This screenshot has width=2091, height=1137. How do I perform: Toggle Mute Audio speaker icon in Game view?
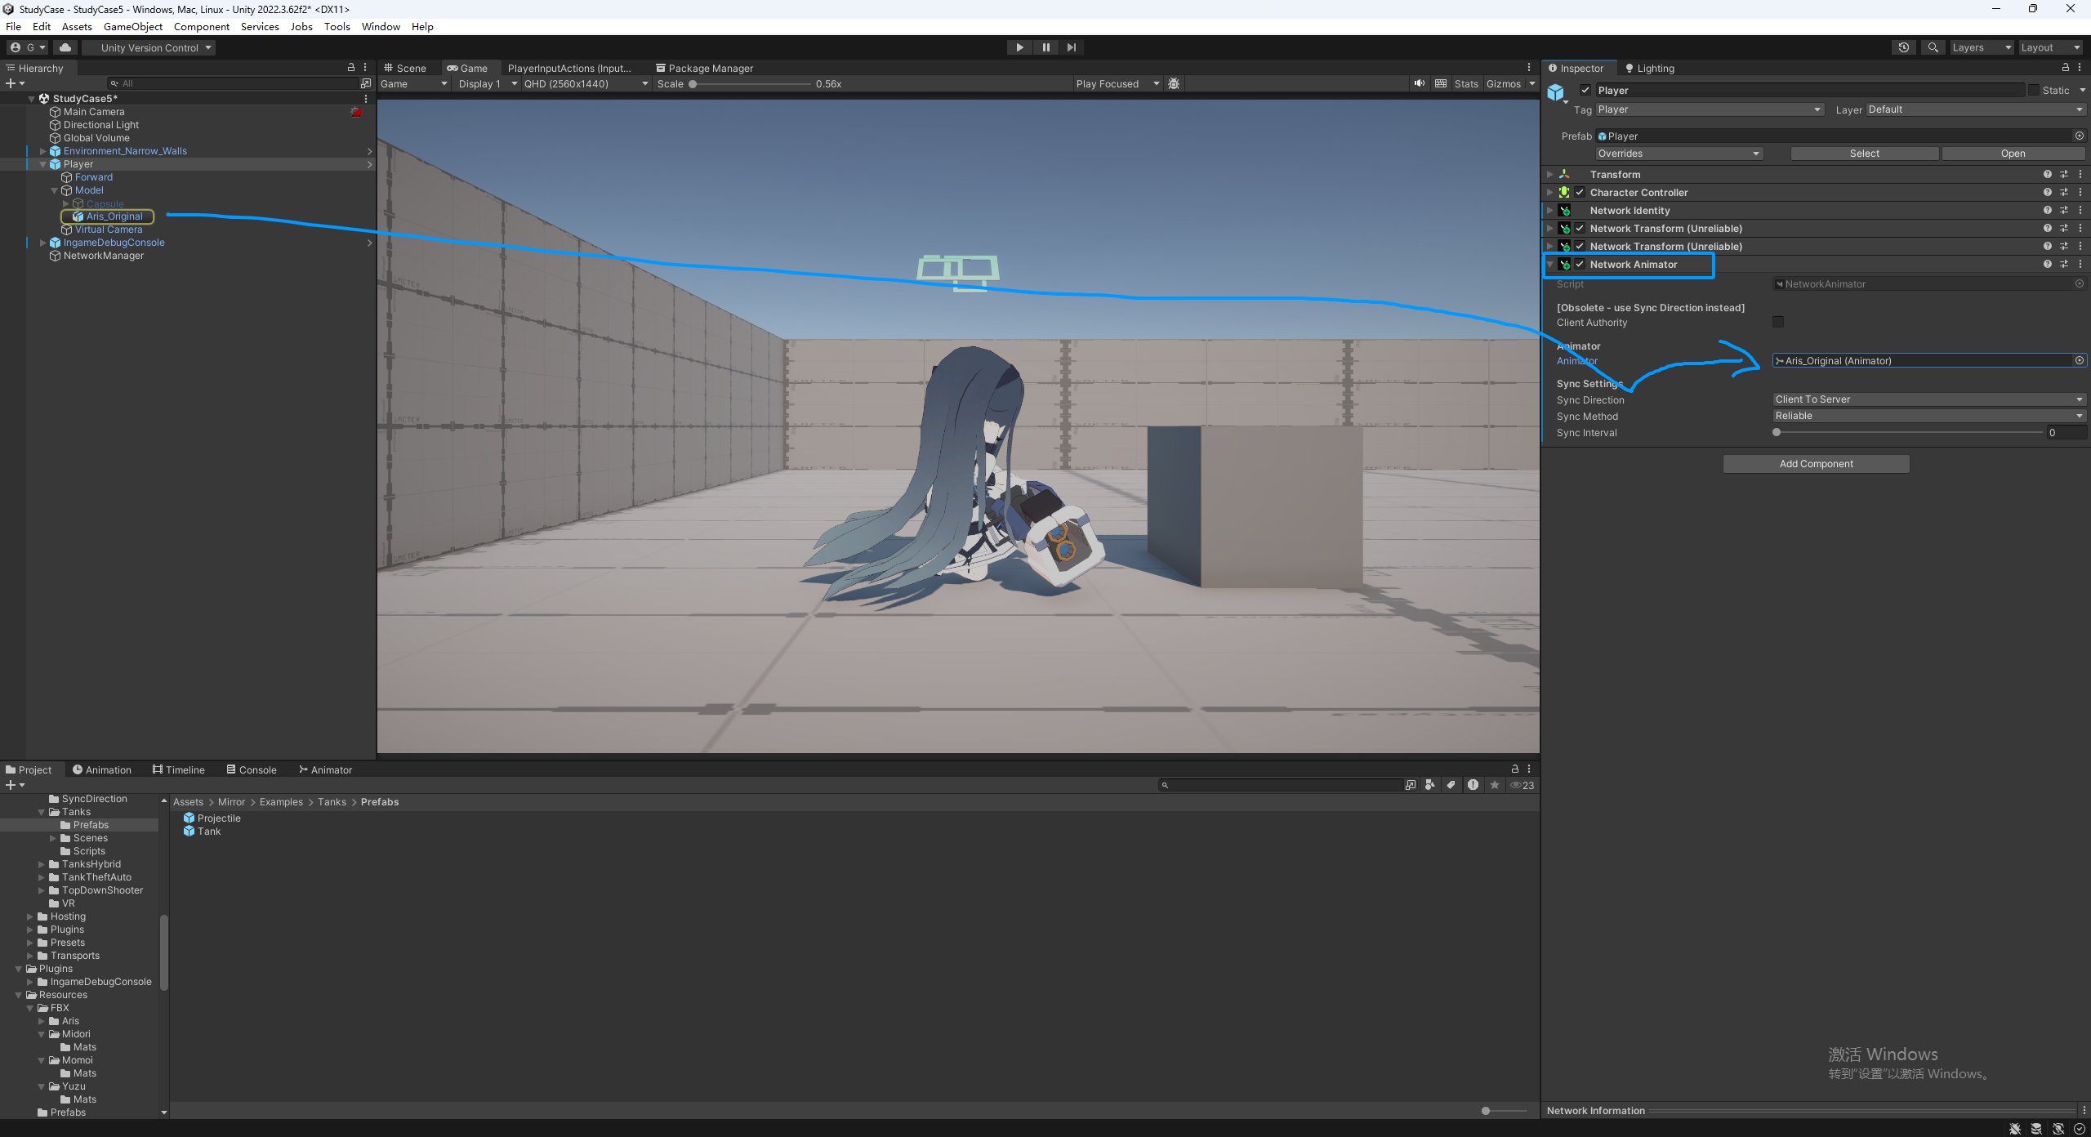(x=1420, y=83)
